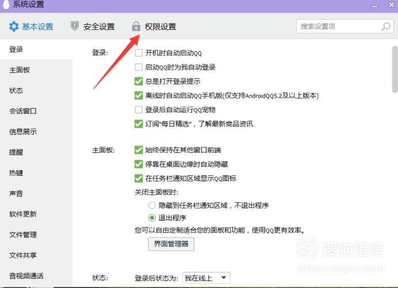
Task: Uncheck 停靠在桌面边缘时自动隐藏
Action: click(139, 164)
